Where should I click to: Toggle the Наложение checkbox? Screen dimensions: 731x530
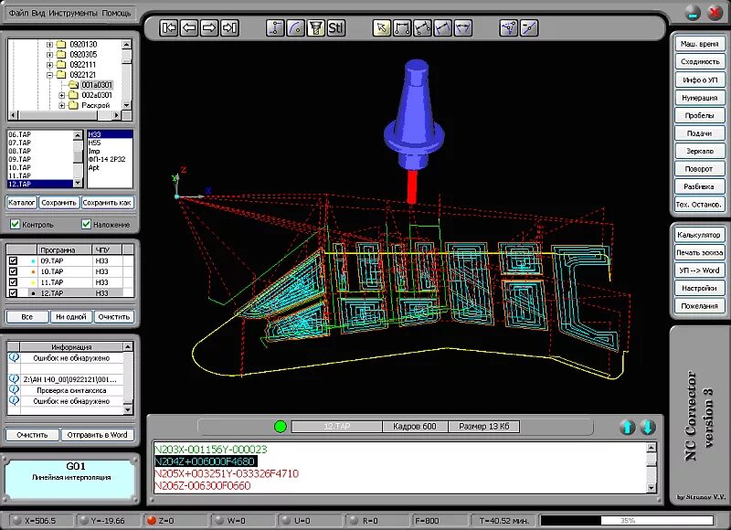[86, 224]
